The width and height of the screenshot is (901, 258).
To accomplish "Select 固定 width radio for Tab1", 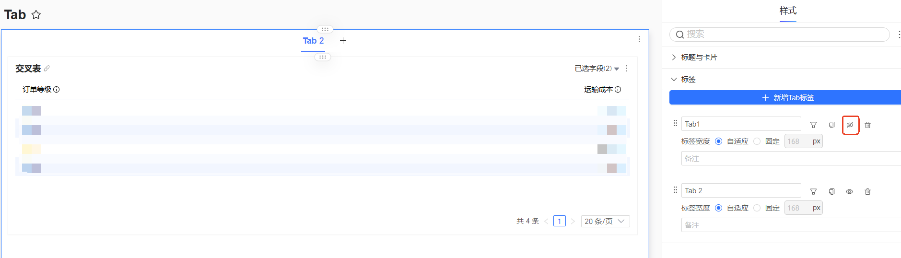I will 757,141.
